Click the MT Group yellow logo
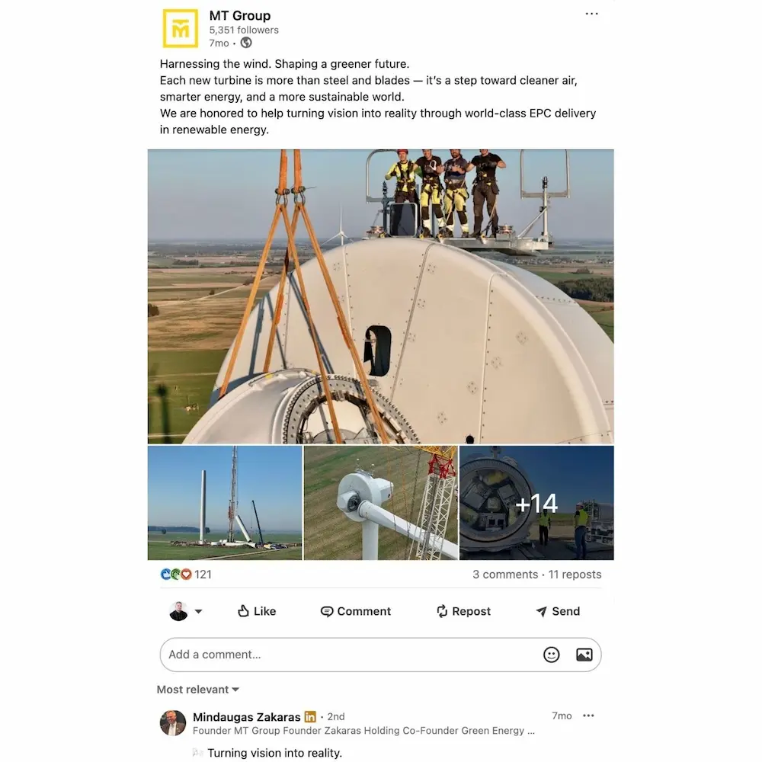 tap(181, 28)
